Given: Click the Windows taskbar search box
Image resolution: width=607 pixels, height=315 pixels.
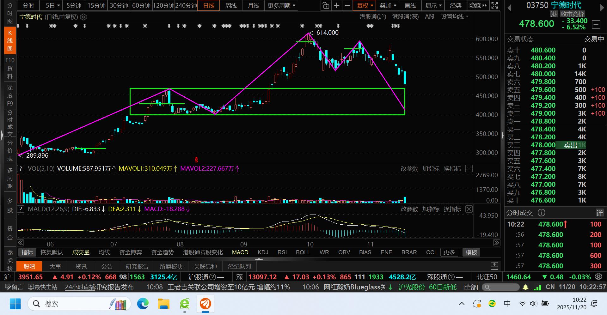Looking at the screenshot, I should [79, 304].
